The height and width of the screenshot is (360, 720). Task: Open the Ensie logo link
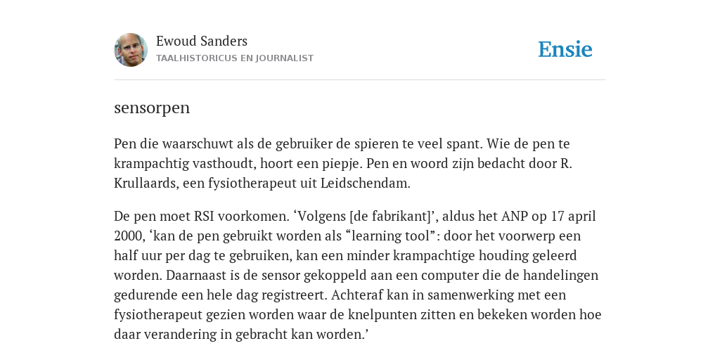coord(565,50)
